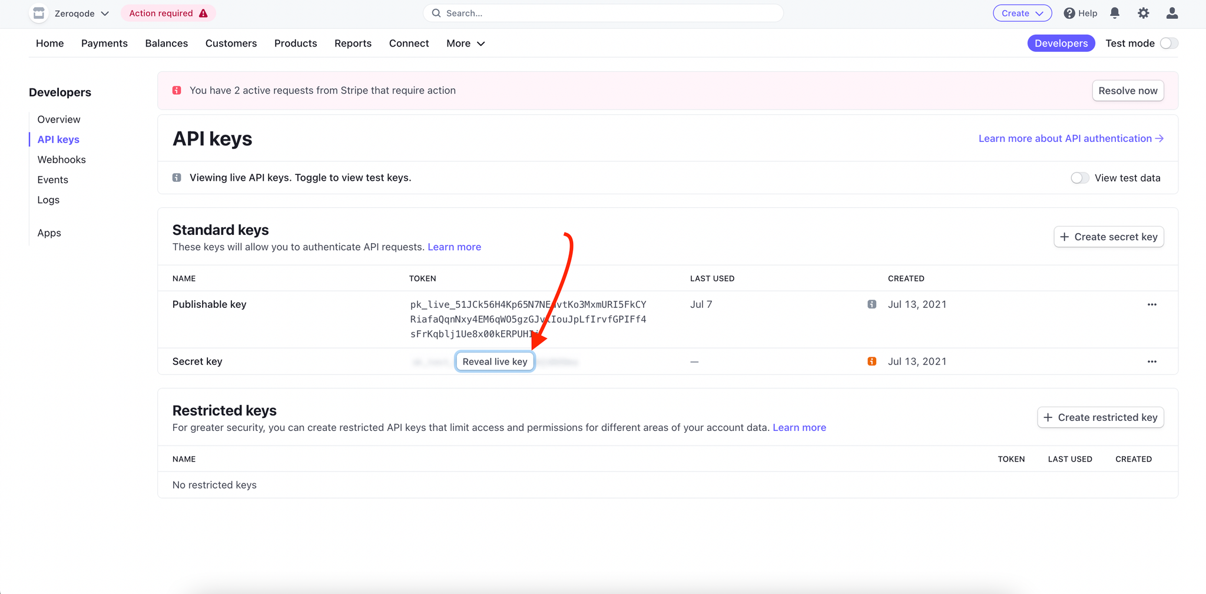Click the Action required warning badge

tap(168, 13)
